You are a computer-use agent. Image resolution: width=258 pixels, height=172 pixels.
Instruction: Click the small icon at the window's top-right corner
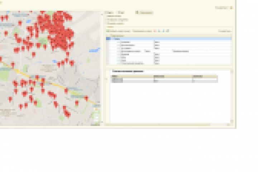pyautogui.click(x=231, y=8)
